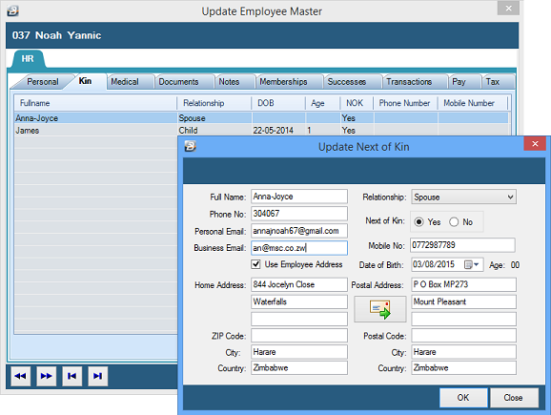Click the DOB column header
This screenshot has height=415, width=551.
[278, 103]
